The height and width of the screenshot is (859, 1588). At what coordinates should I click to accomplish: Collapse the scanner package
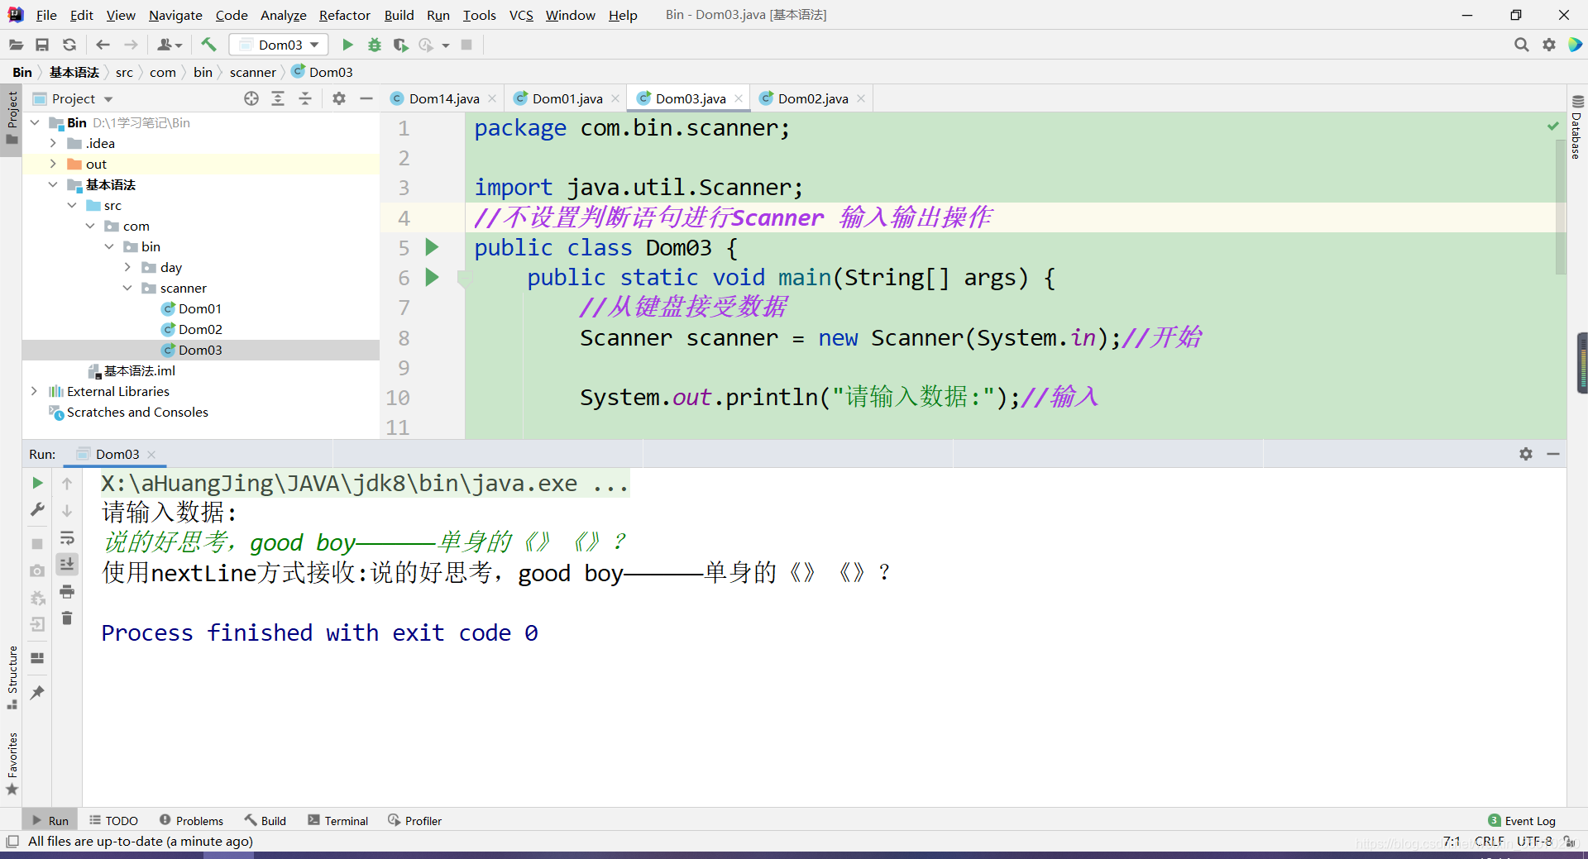127,288
